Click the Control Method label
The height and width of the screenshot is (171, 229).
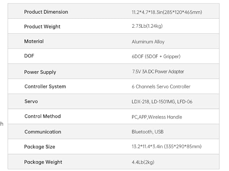(x=42, y=116)
